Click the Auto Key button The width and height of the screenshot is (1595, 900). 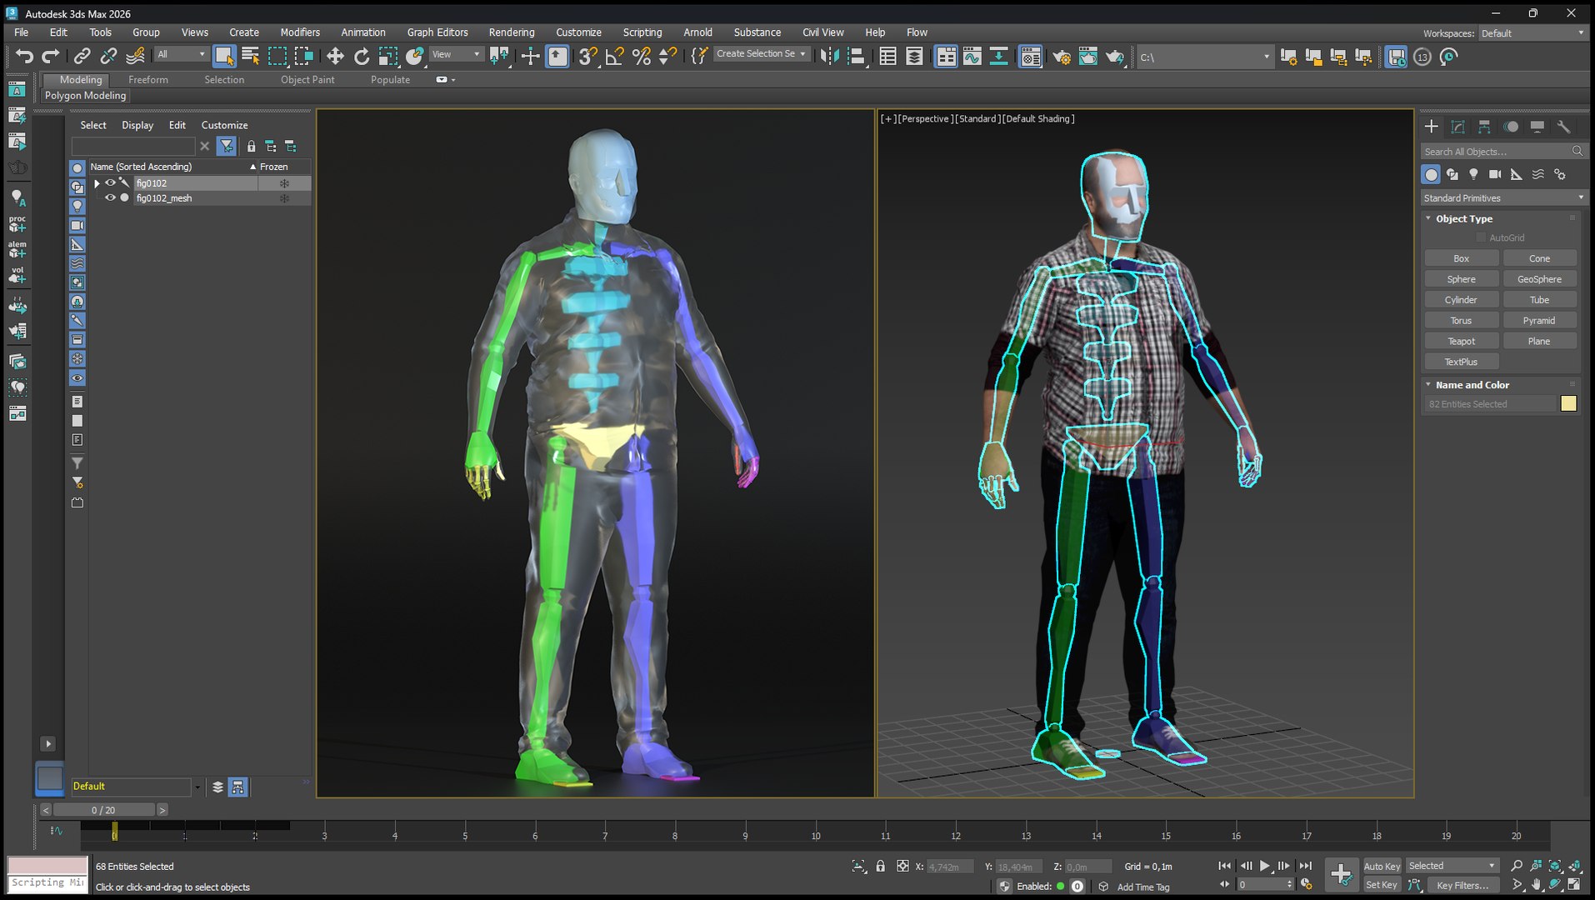coord(1382,867)
